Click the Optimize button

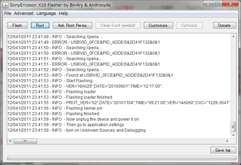coord(189,25)
